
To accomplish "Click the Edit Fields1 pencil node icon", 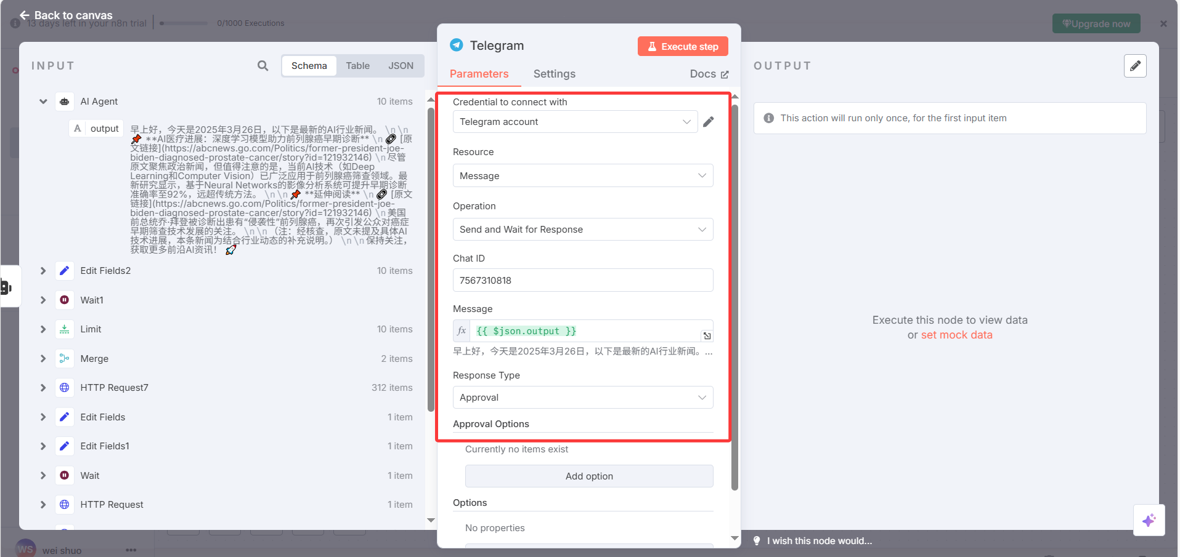I will [x=65, y=446].
